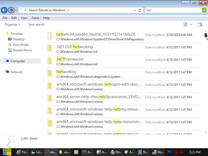208x156 pixels.
Task: Click the Action Center flag tray icon
Action: click(169, 152)
